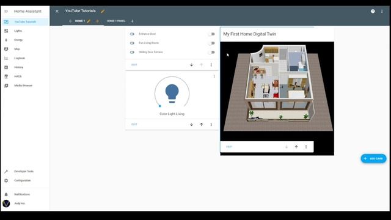Open YouTube Tutorials in the sidebar
This screenshot has height=220, width=391.
pos(25,22)
